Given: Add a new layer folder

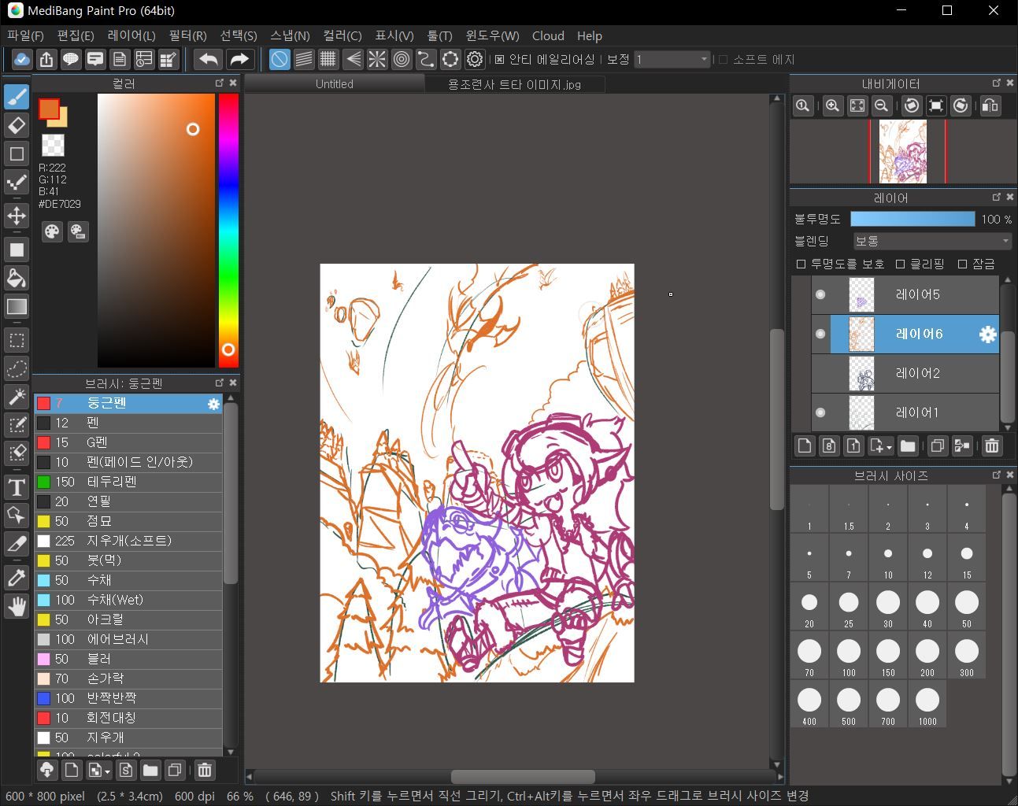Looking at the screenshot, I should point(908,446).
